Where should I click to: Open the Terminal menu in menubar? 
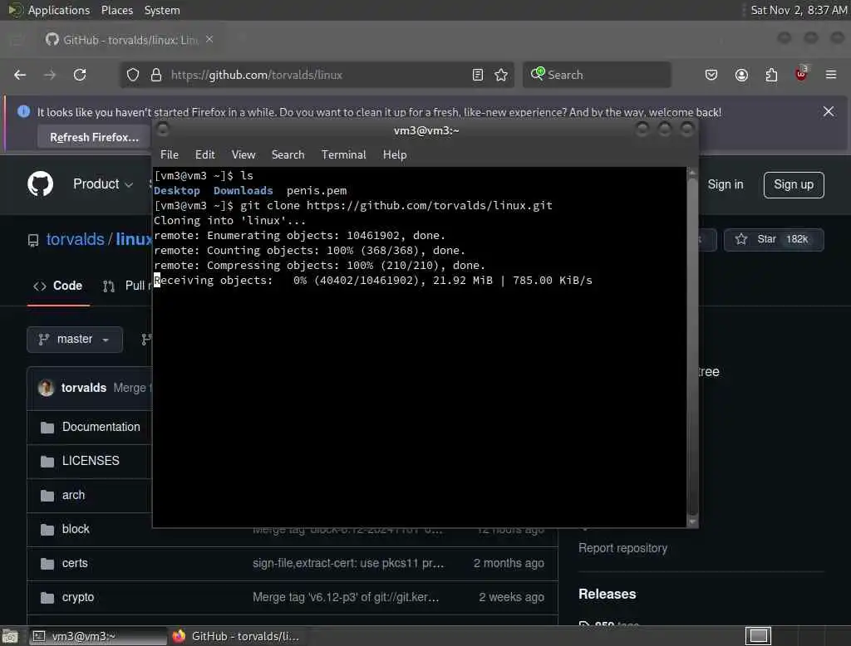(x=343, y=154)
